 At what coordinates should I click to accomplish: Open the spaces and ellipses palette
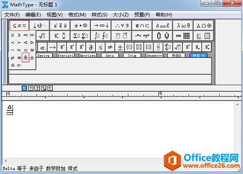(x=40, y=26)
